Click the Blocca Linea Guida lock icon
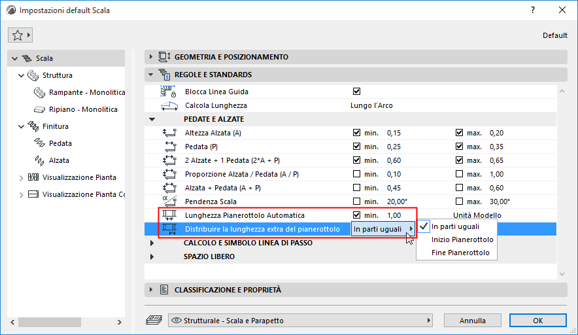 click(168, 92)
